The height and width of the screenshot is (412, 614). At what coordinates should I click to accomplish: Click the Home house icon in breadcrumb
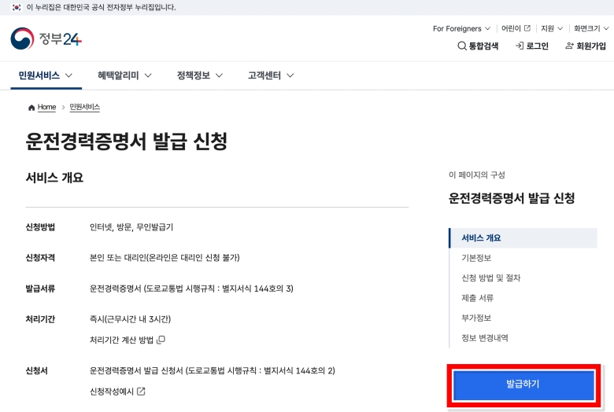[31, 108]
